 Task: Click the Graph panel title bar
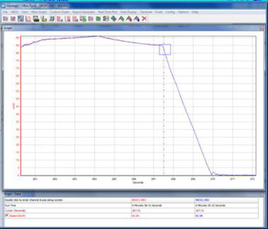click(134, 28)
